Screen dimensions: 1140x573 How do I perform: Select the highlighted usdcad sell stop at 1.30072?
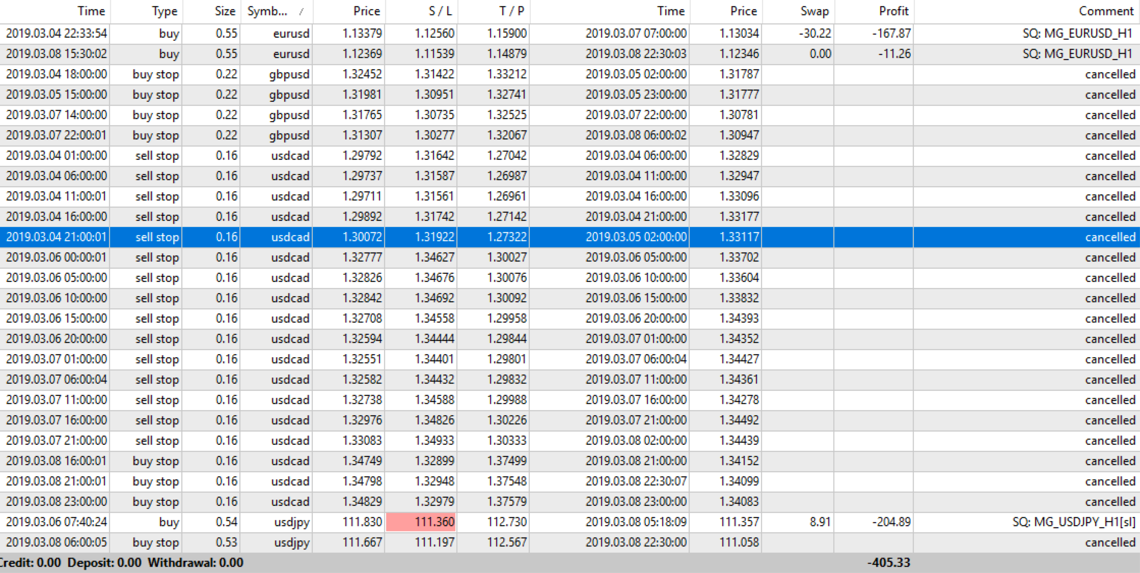tap(362, 237)
